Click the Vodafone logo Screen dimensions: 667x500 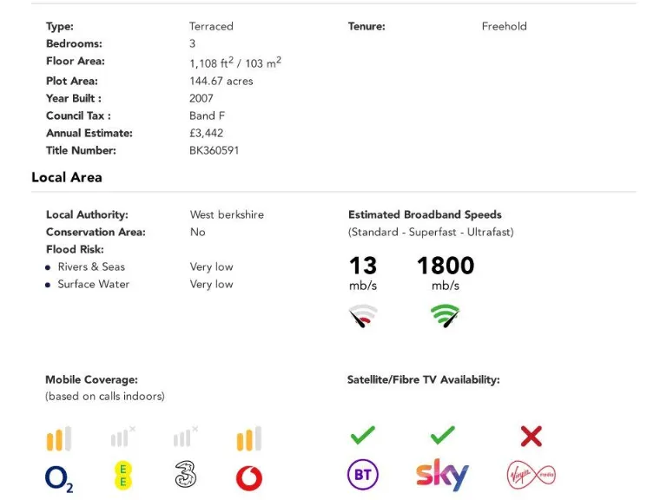[249, 478]
